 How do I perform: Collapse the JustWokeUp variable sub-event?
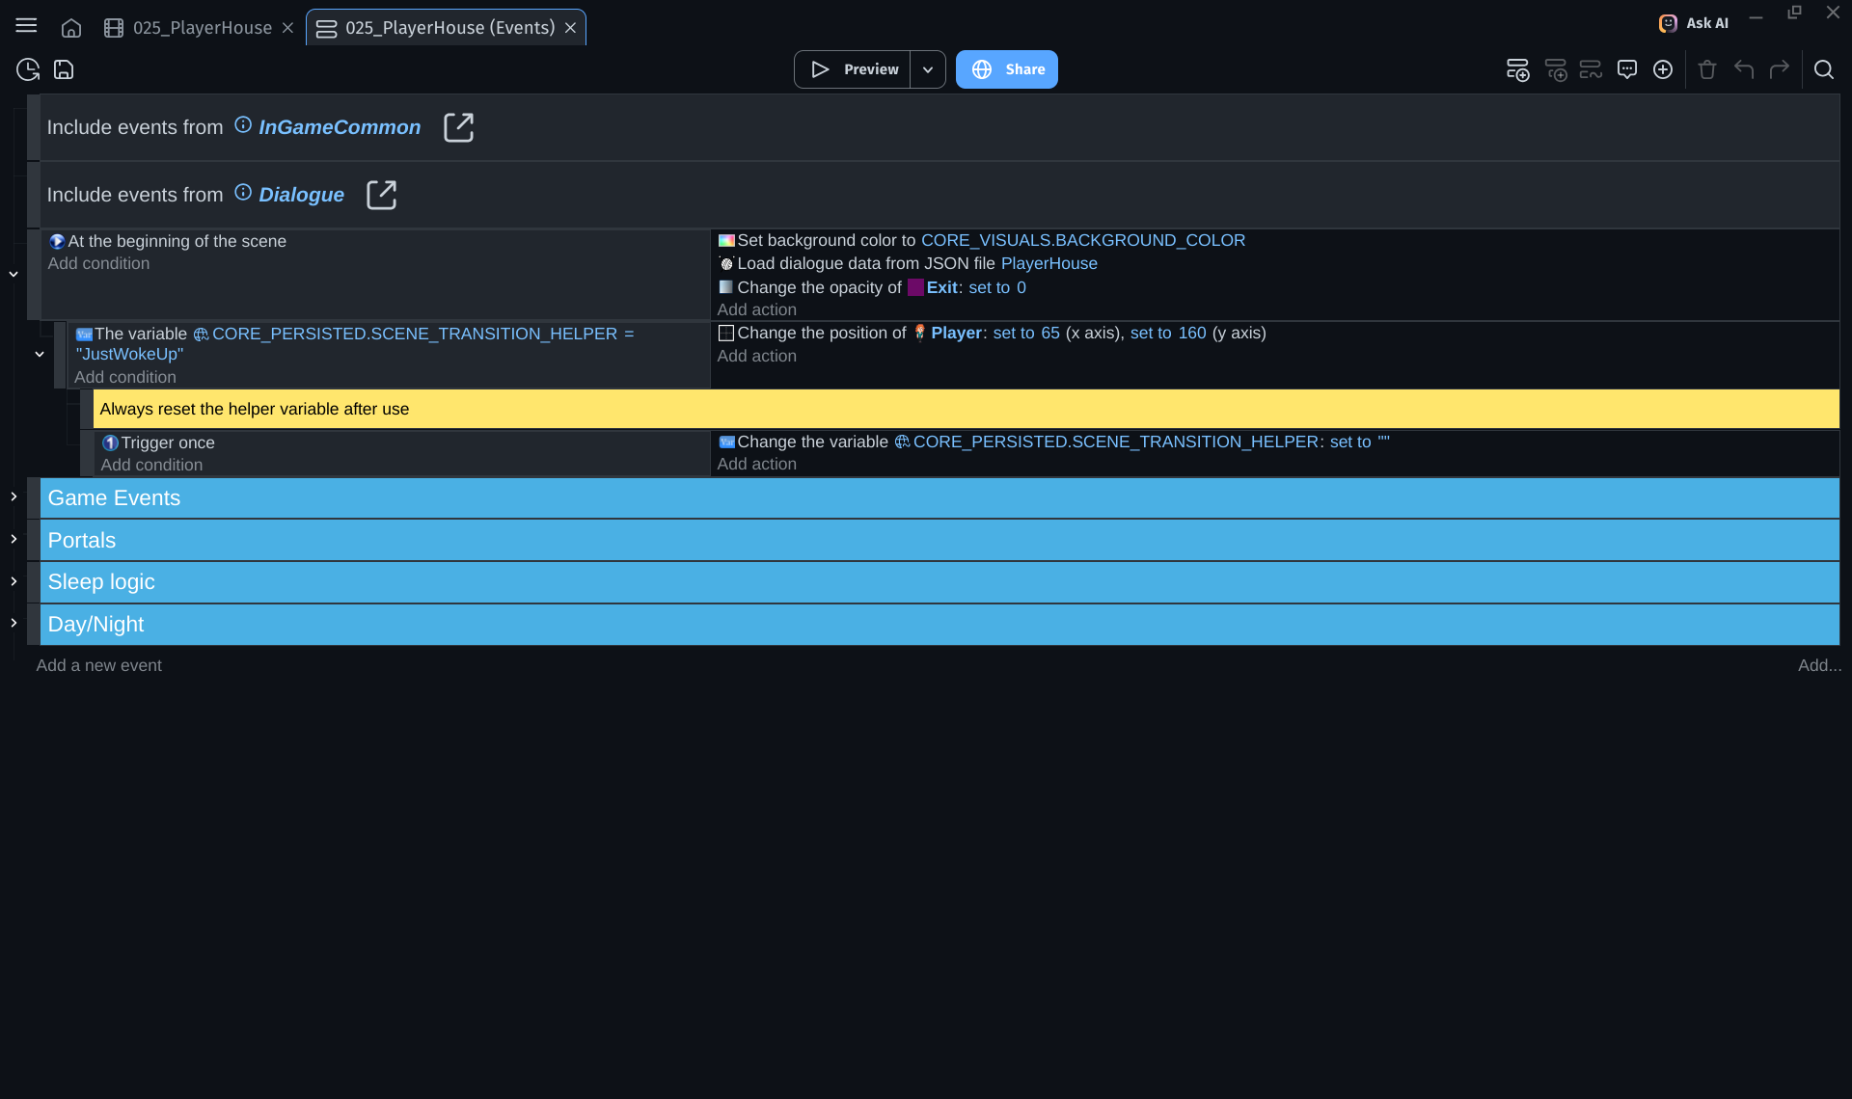(x=40, y=355)
